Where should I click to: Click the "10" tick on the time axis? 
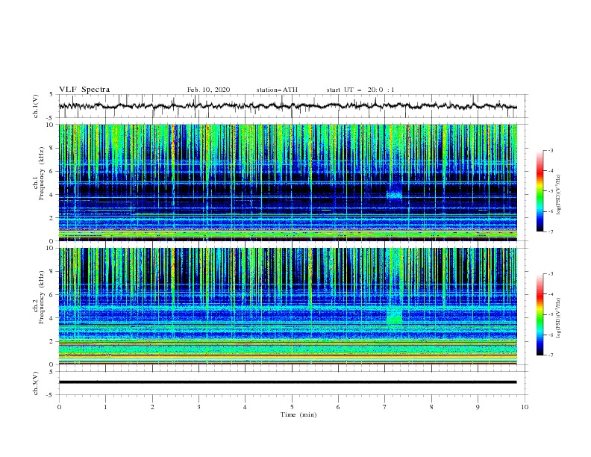(x=525, y=407)
